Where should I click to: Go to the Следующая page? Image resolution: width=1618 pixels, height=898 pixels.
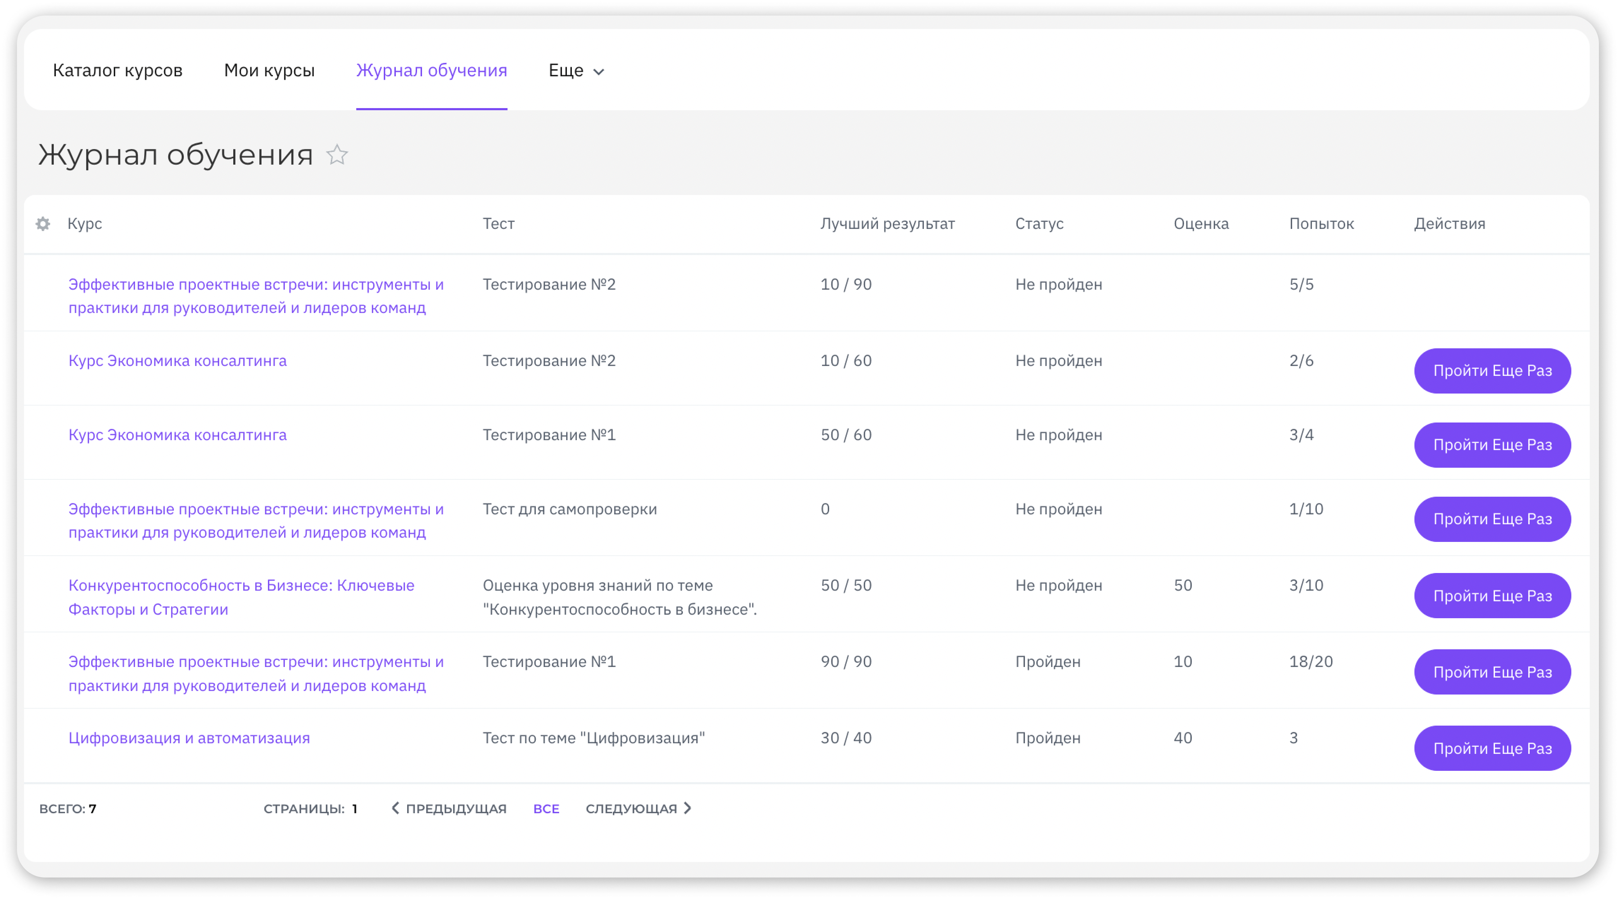pos(639,808)
